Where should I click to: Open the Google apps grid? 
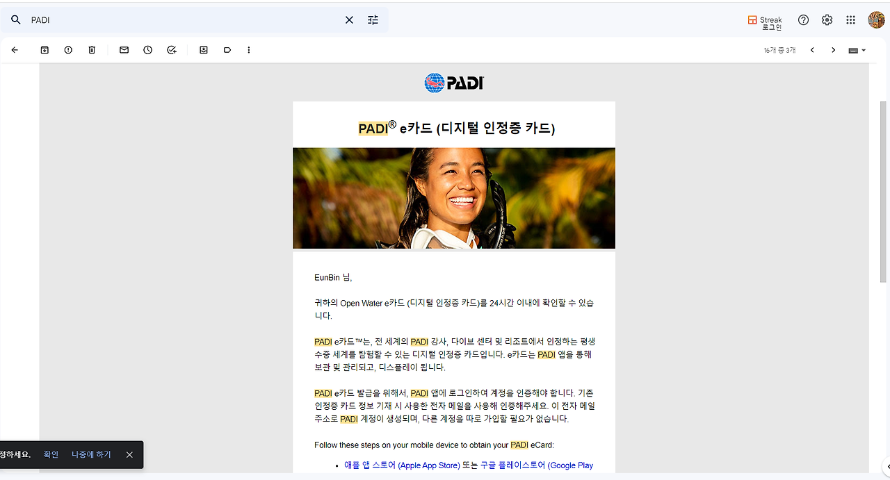850,20
